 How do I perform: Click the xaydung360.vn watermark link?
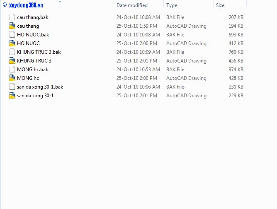[x=25, y=5]
